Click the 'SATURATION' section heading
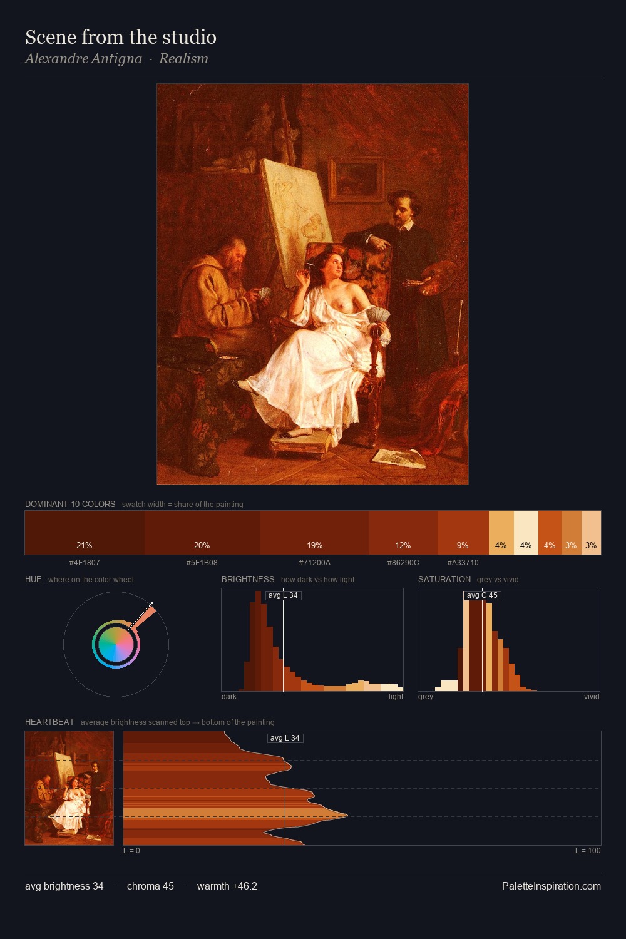Image resolution: width=626 pixels, height=939 pixels. pyautogui.click(x=444, y=579)
